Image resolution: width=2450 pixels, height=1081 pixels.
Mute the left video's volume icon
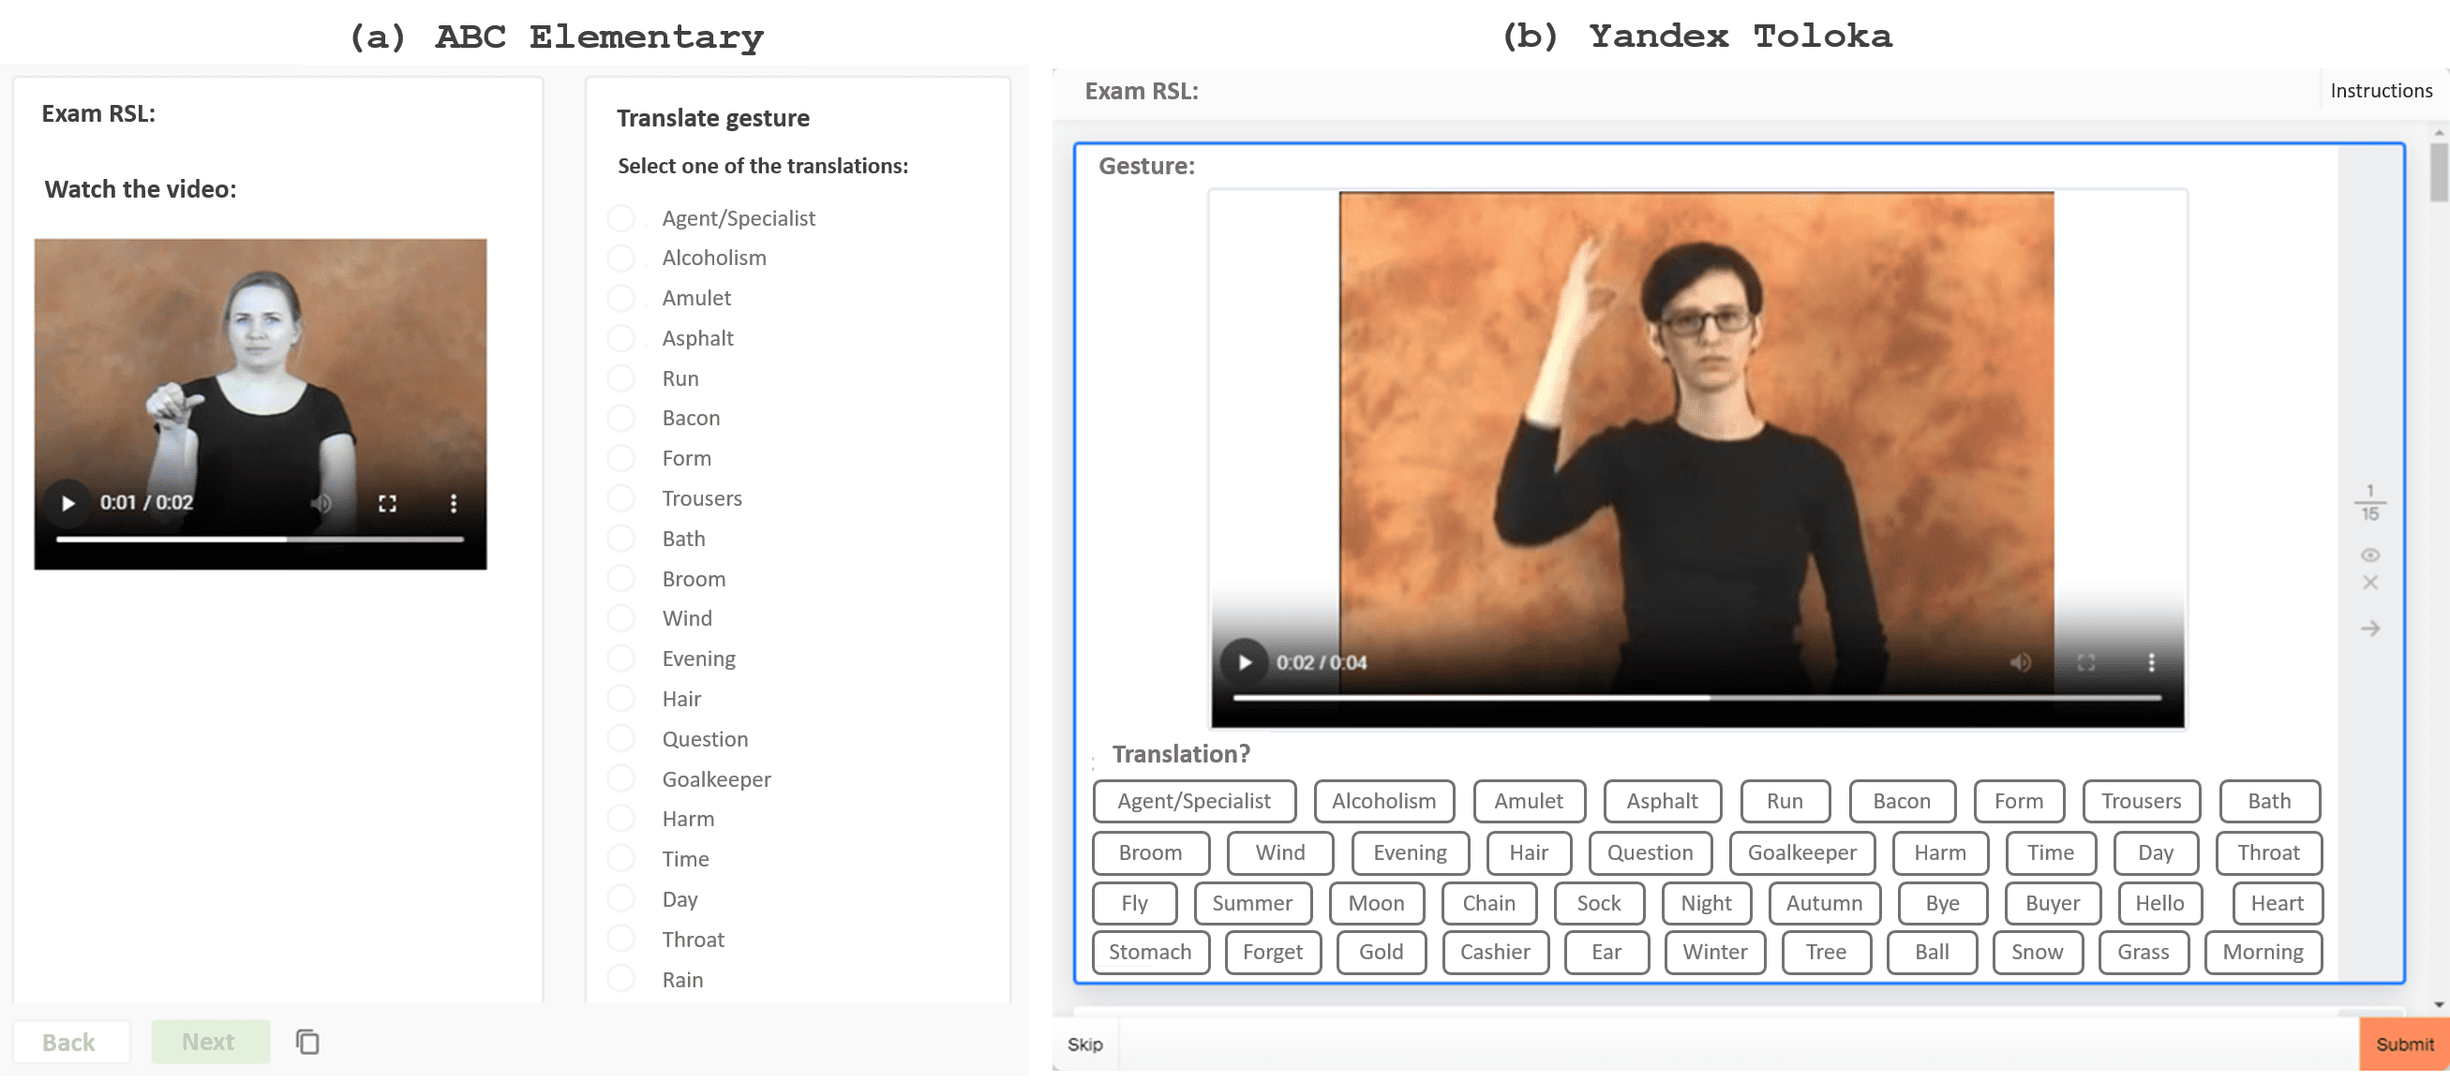pyautogui.click(x=321, y=503)
